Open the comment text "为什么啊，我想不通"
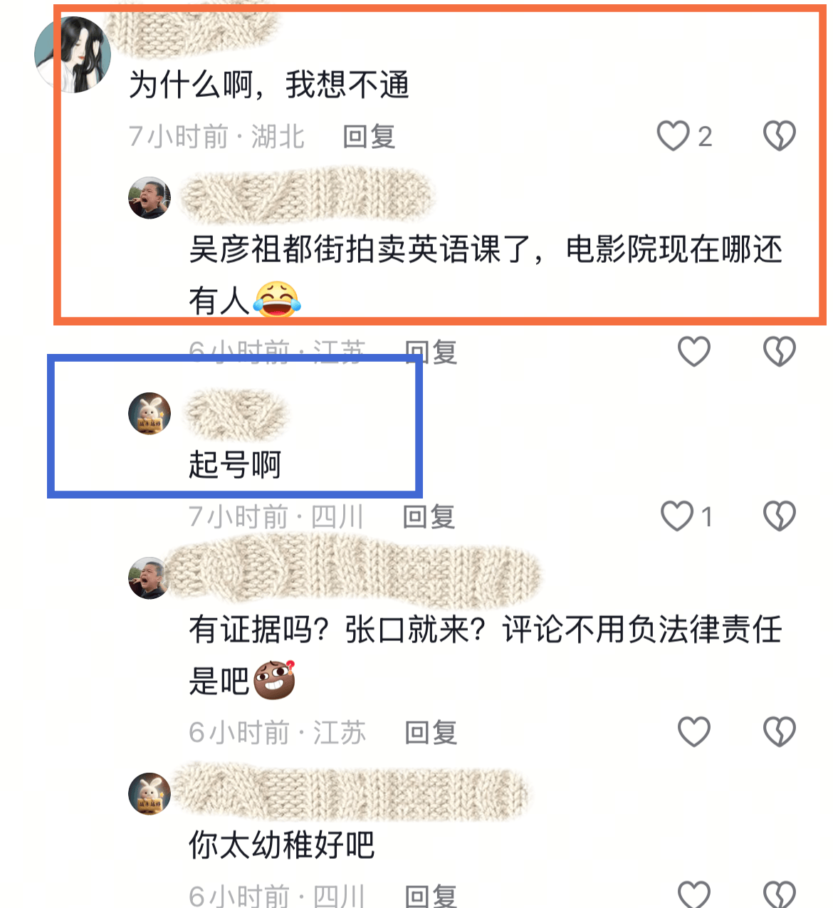Screen dimensions: 833x908 click(269, 85)
